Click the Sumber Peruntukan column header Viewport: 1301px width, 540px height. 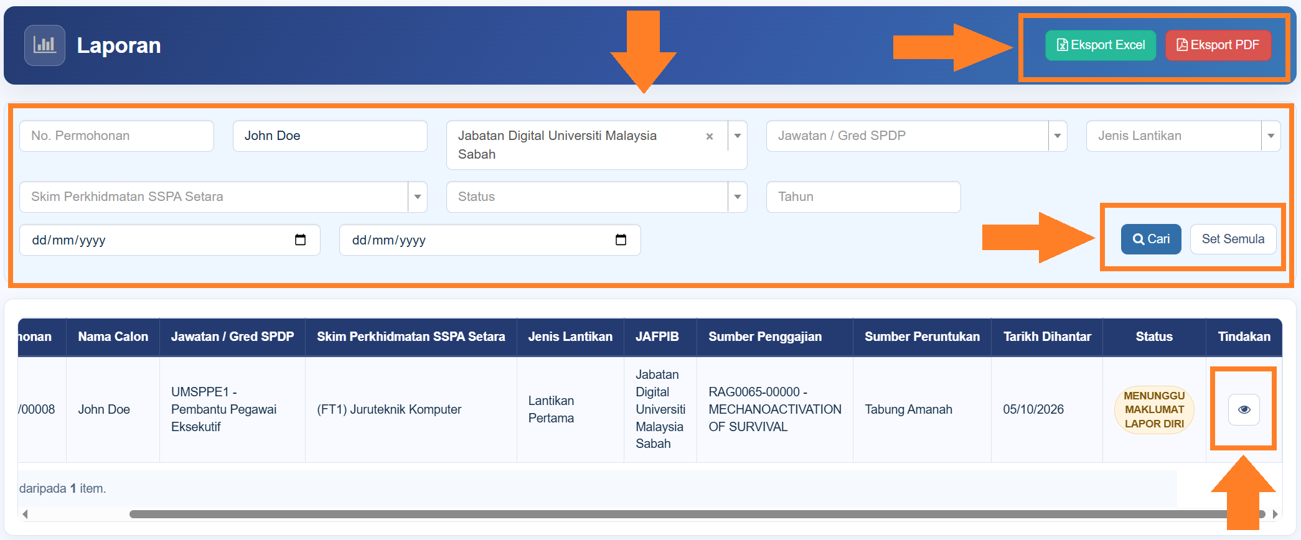coord(922,337)
